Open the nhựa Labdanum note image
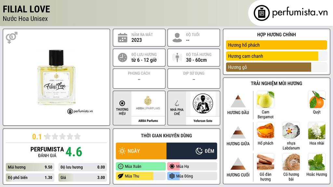 click(x=291, y=131)
